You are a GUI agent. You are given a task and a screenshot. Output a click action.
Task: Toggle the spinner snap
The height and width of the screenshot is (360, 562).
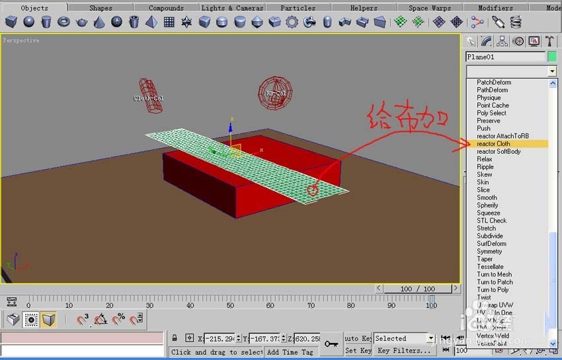point(136,319)
